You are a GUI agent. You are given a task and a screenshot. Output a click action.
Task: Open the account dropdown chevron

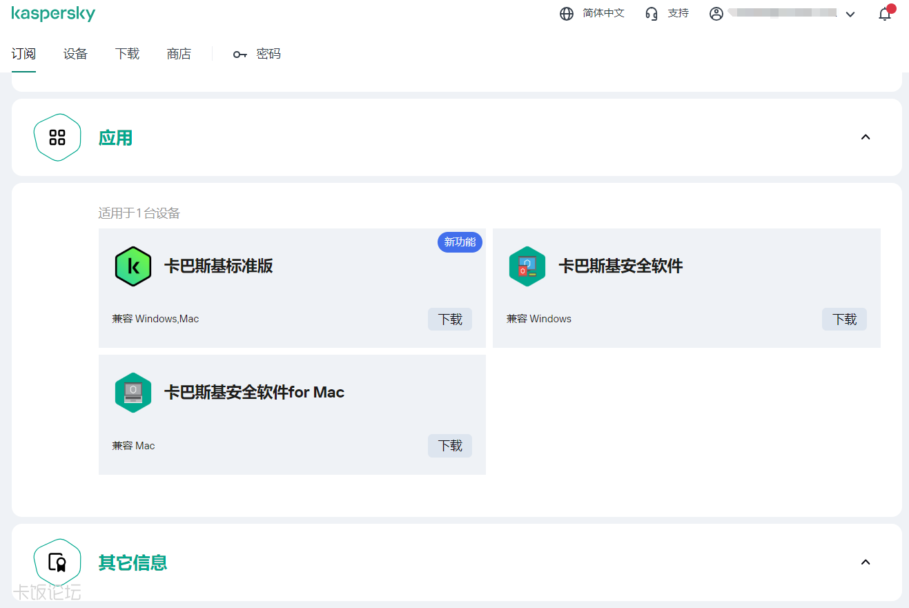tap(850, 14)
